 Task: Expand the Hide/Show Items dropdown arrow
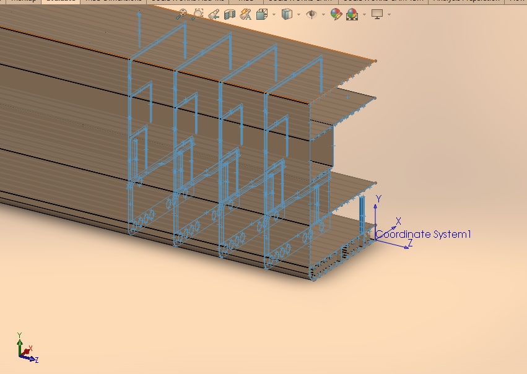pos(323,14)
